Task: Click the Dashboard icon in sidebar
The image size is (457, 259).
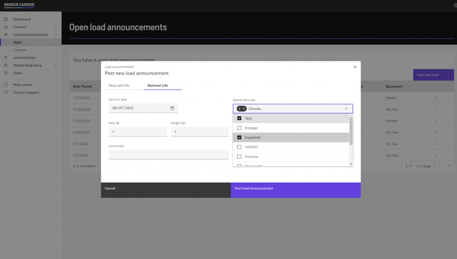Action: click(x=6, y=19)
